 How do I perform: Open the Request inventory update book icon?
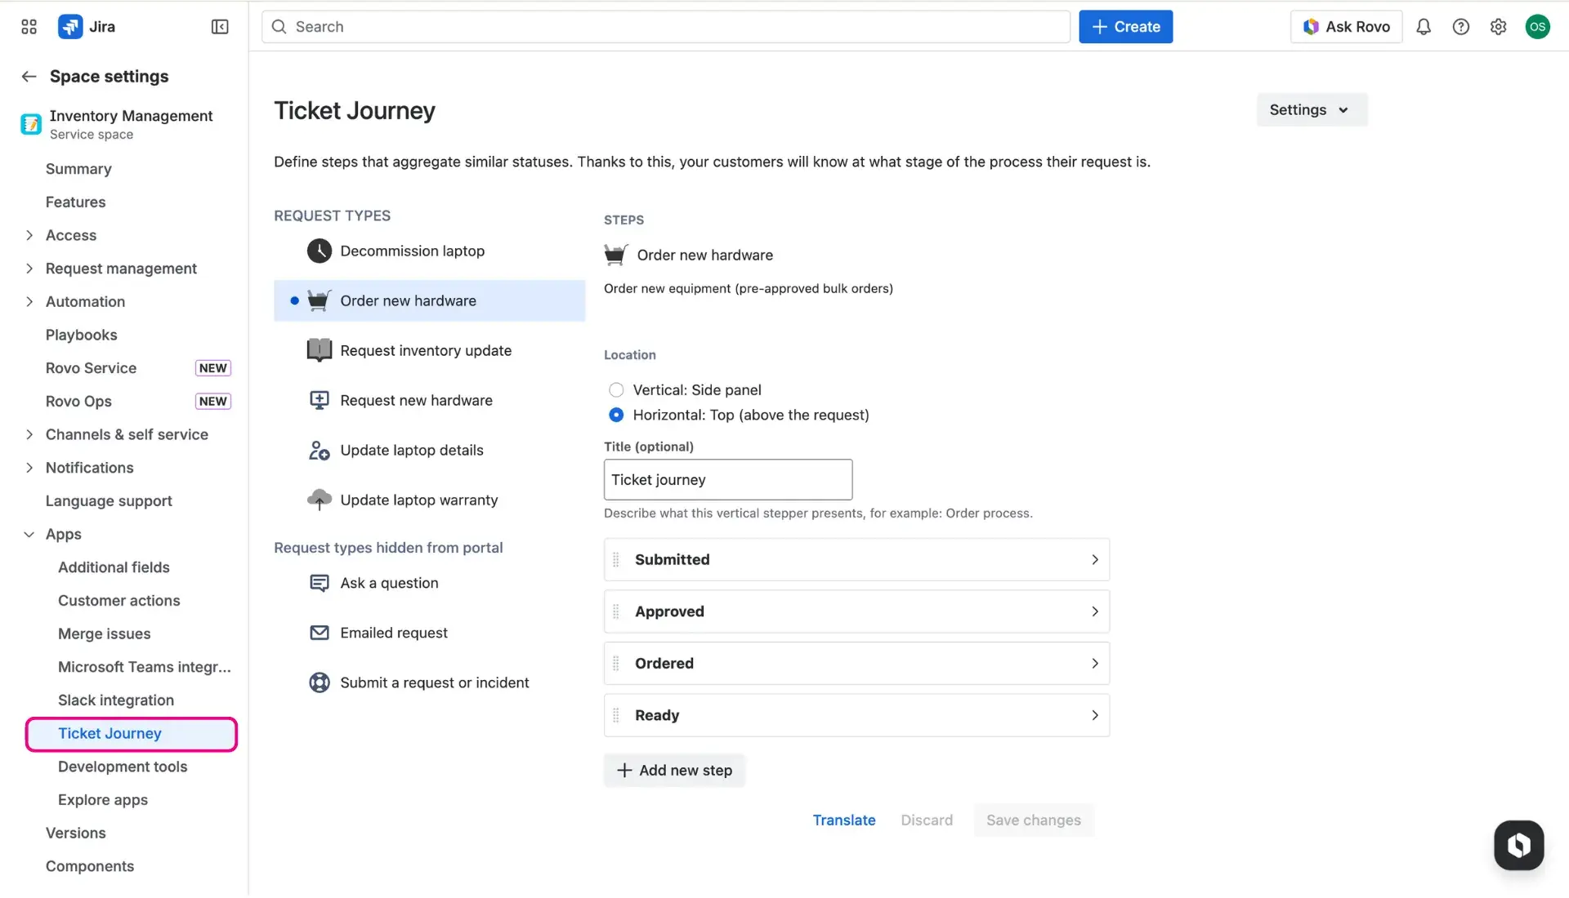click(x=319, y=349)
